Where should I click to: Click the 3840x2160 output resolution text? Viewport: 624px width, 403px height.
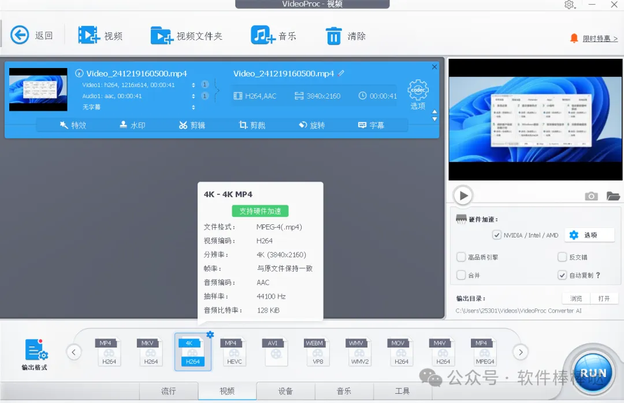point(323,96)
